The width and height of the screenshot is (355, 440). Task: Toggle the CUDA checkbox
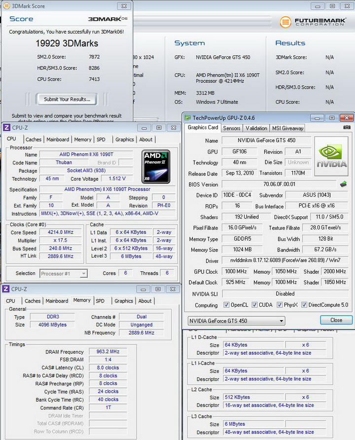[x=254, y=305]
